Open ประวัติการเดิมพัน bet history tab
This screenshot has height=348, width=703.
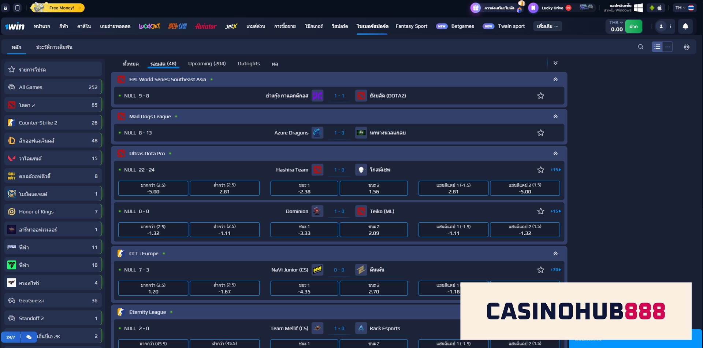click(x=54, y=47)
